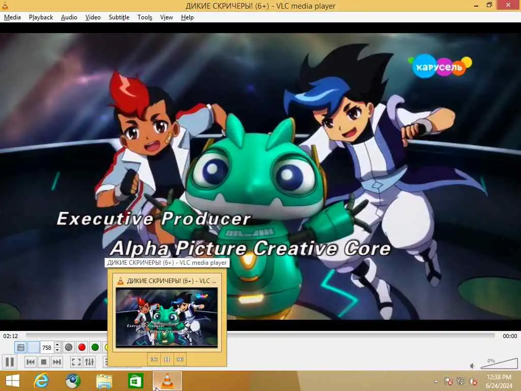521x391 pixels.
Task: Click the VLC volume slider triangle
Action: 499,364
